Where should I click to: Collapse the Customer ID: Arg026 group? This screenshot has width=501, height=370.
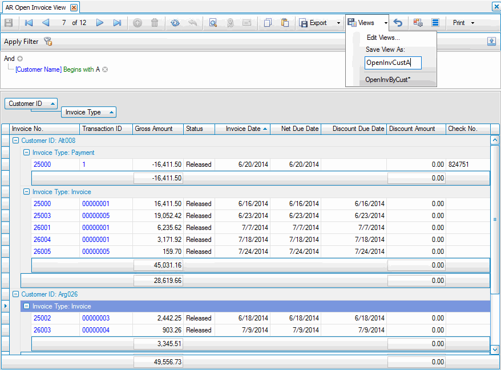pos(15,294)
